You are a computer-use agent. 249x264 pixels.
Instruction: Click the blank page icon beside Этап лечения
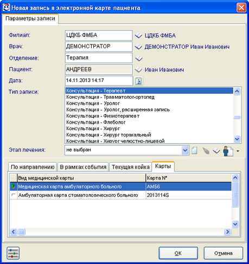tap(194, 151)
